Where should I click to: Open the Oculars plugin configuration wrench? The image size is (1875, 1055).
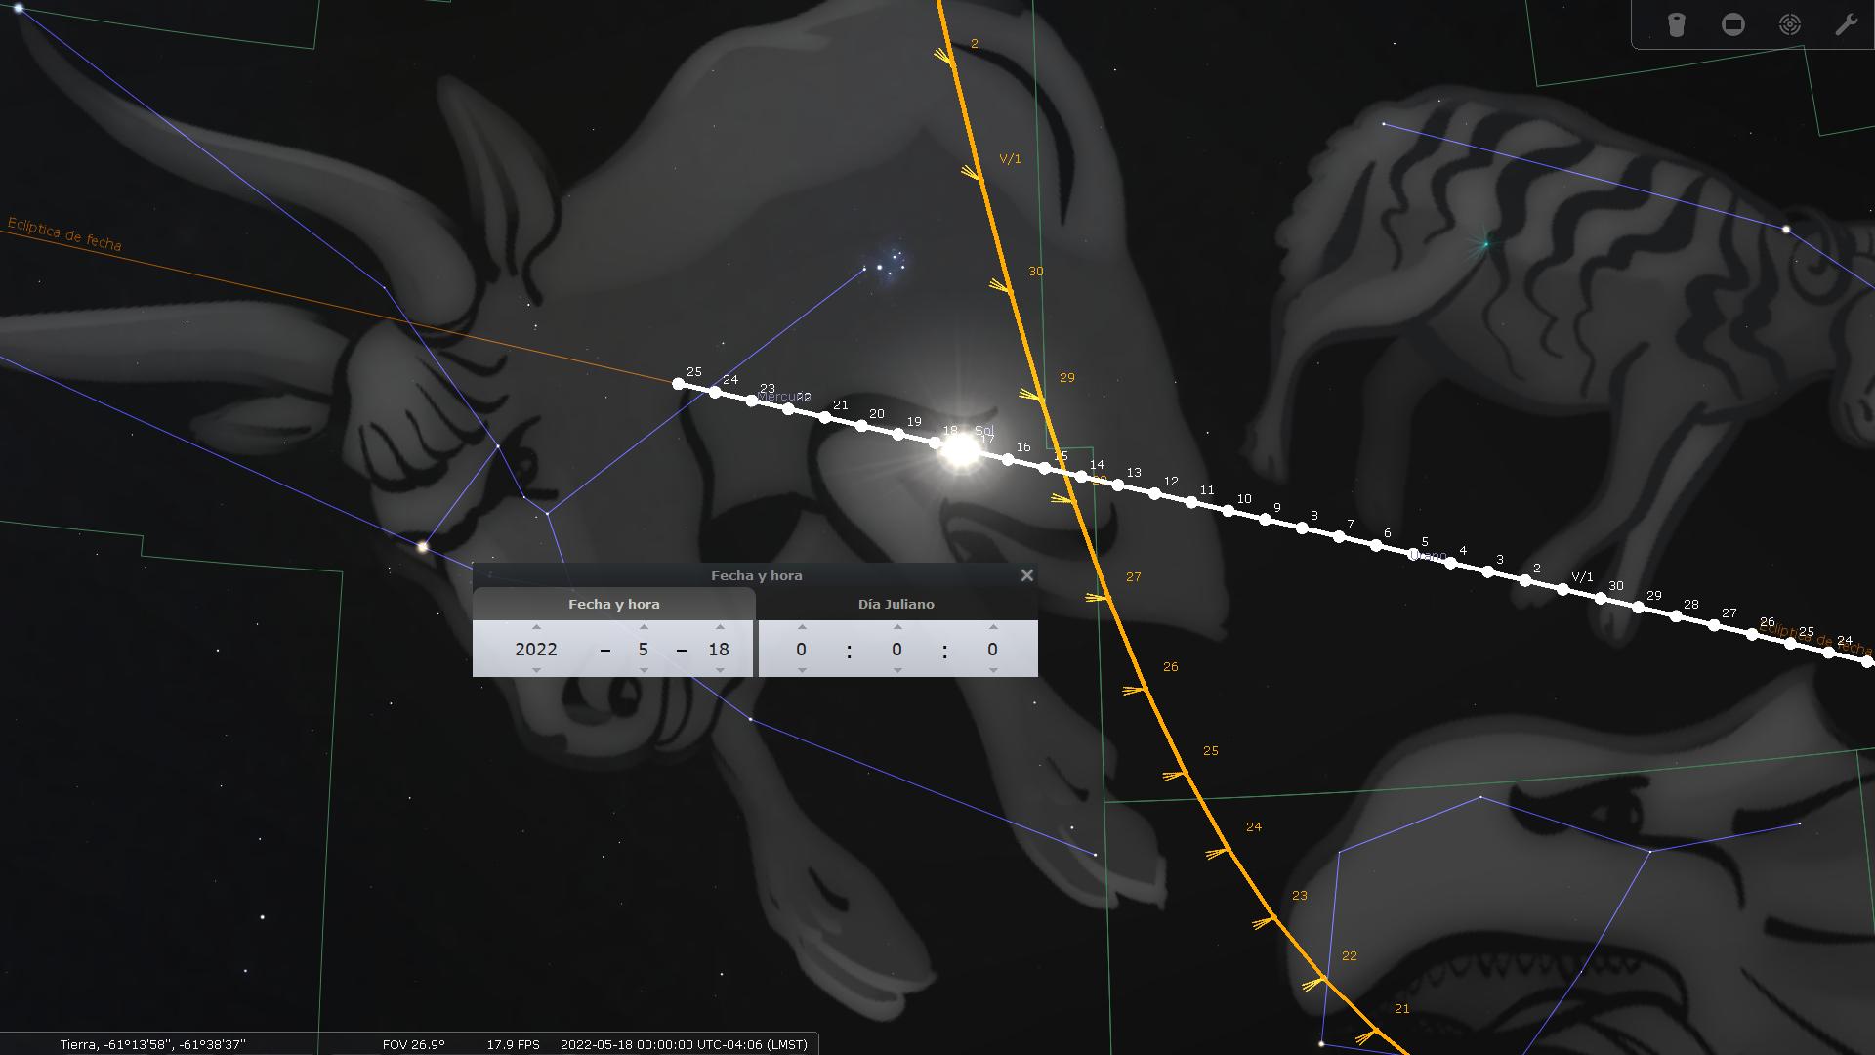coord(1846,24)
